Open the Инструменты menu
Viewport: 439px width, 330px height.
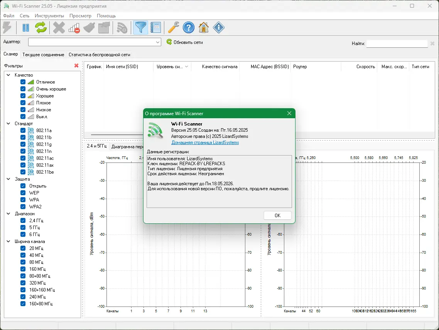coord(49,16)
